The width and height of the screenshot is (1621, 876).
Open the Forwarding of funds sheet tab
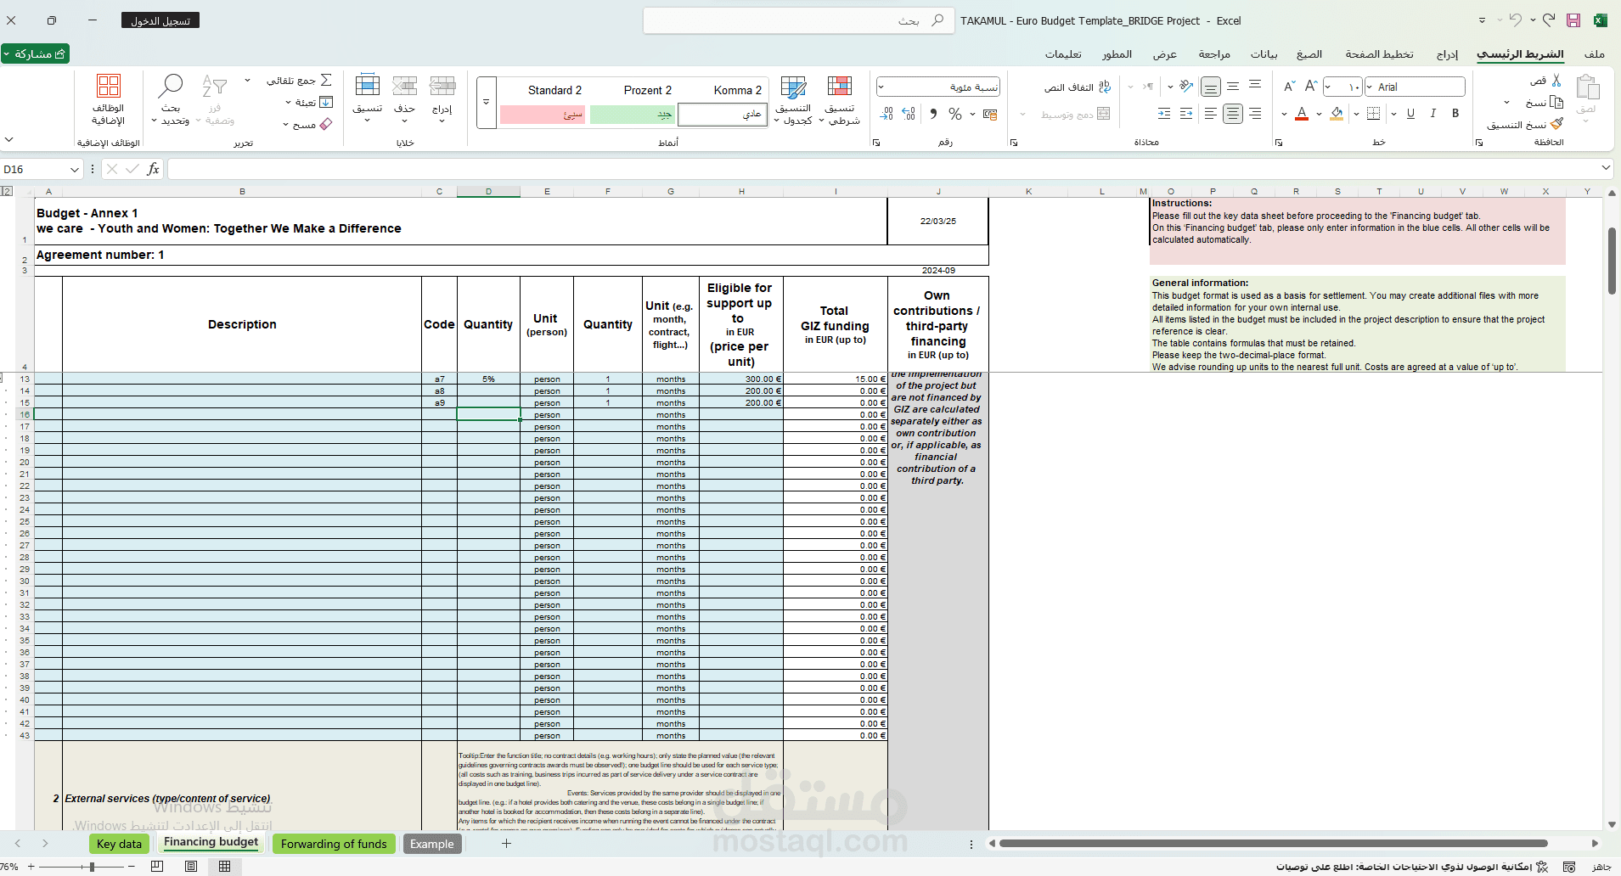(334, 844)
